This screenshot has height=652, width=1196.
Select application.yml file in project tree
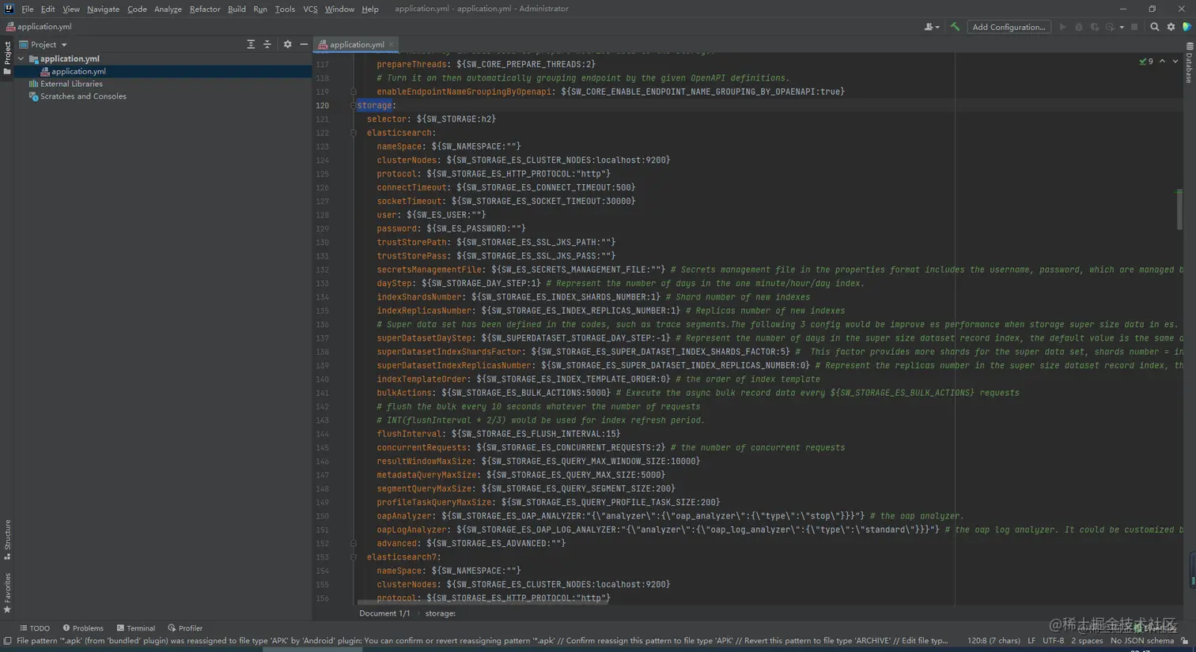coord(78,71)
